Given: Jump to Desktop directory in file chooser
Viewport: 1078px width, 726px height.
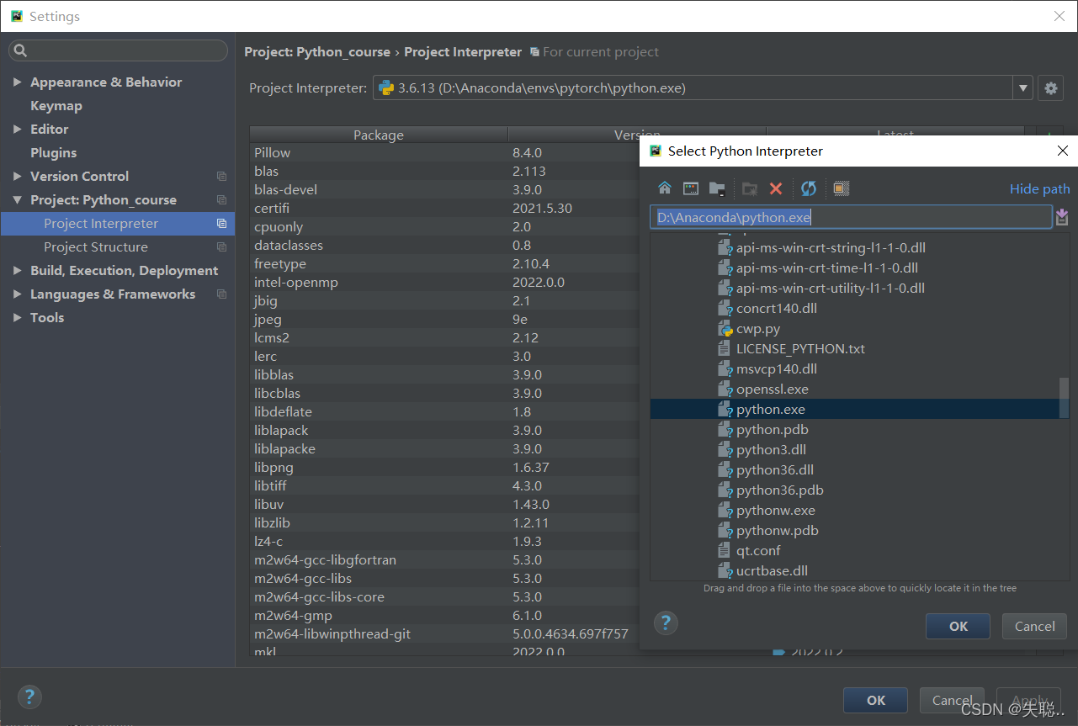Looking at the screenshot, I should 691,188.
